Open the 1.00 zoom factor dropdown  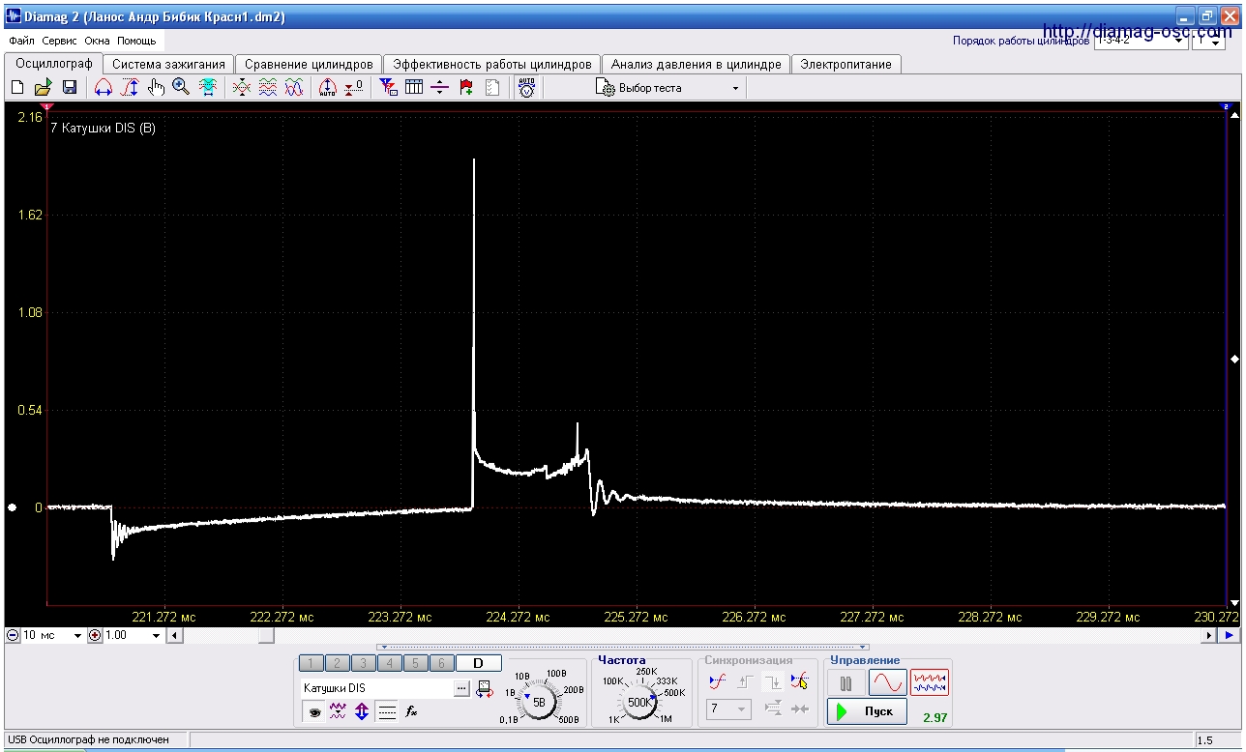pos(133,635)
